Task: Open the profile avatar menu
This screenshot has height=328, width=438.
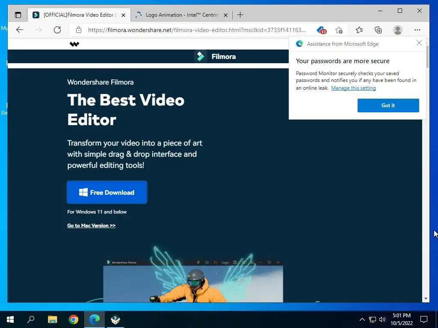Action: click(397, 30)
